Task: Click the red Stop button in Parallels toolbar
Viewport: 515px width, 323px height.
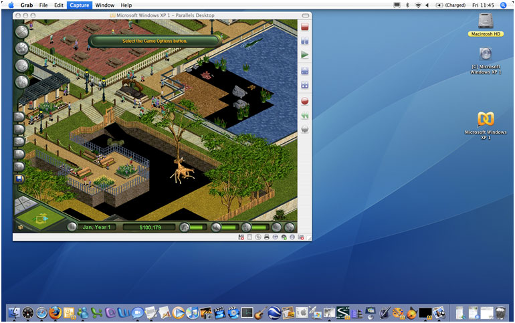Action: (x=305, y=27)
